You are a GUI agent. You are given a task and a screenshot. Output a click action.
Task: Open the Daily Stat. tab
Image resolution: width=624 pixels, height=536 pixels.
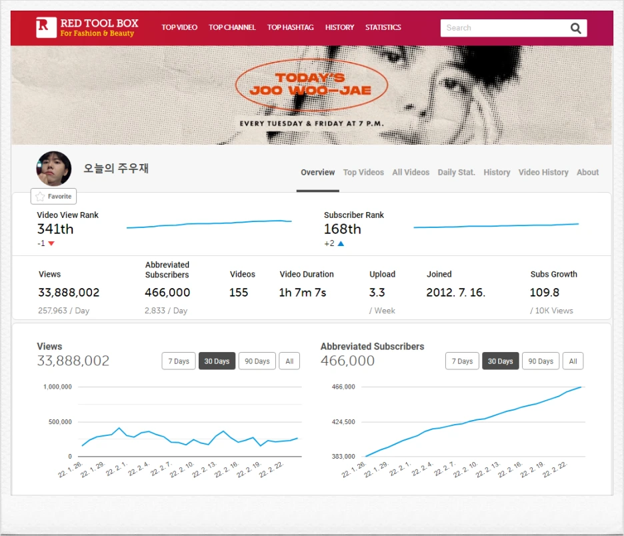pos(457,172)
